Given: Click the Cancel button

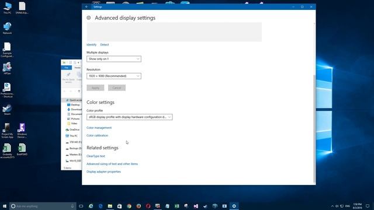Looking at the screenshot, I should 117,88.
